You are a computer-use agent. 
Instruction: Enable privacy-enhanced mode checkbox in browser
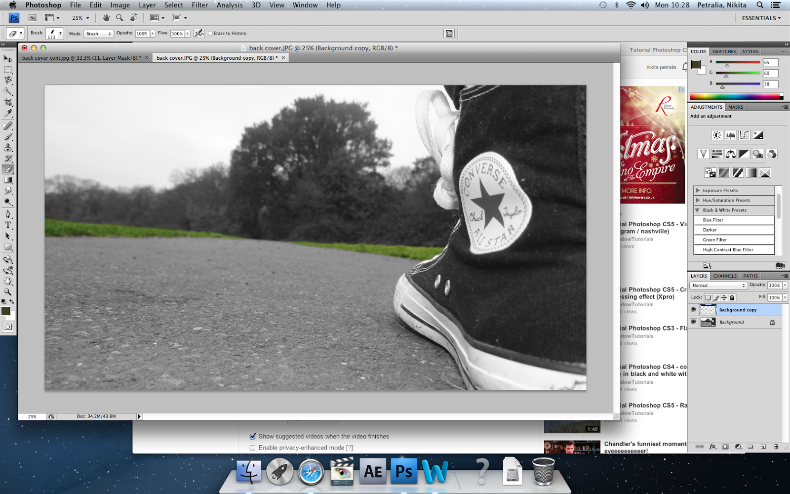tap(253, 448)
